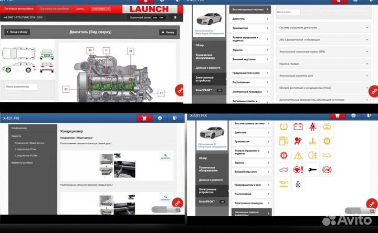Click zoom-in magnifier in the warning lamps screen
This screenshot has width=378, height=233.
[372, 211]
